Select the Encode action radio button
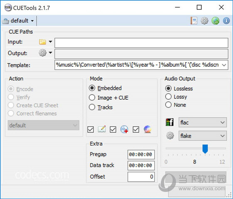 [x=11, y=89]
